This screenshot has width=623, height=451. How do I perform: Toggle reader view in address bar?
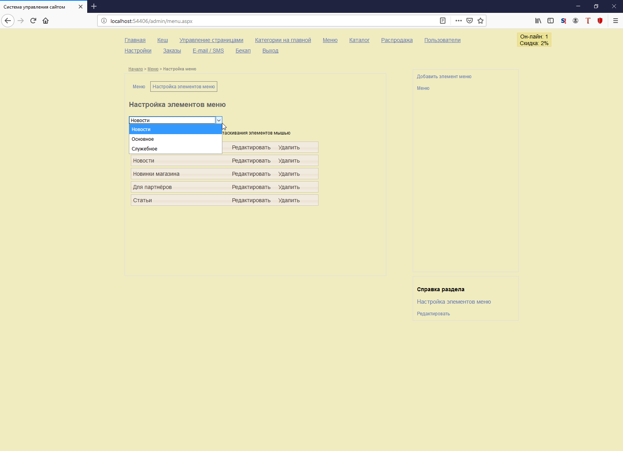coord(443,21)
